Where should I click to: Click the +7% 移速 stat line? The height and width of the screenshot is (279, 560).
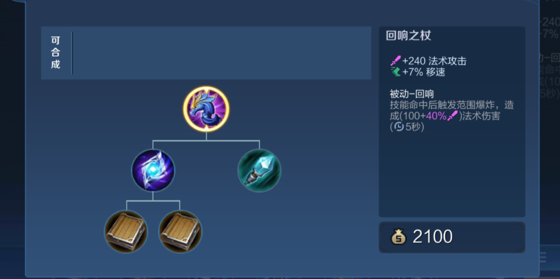coord(418,72)
